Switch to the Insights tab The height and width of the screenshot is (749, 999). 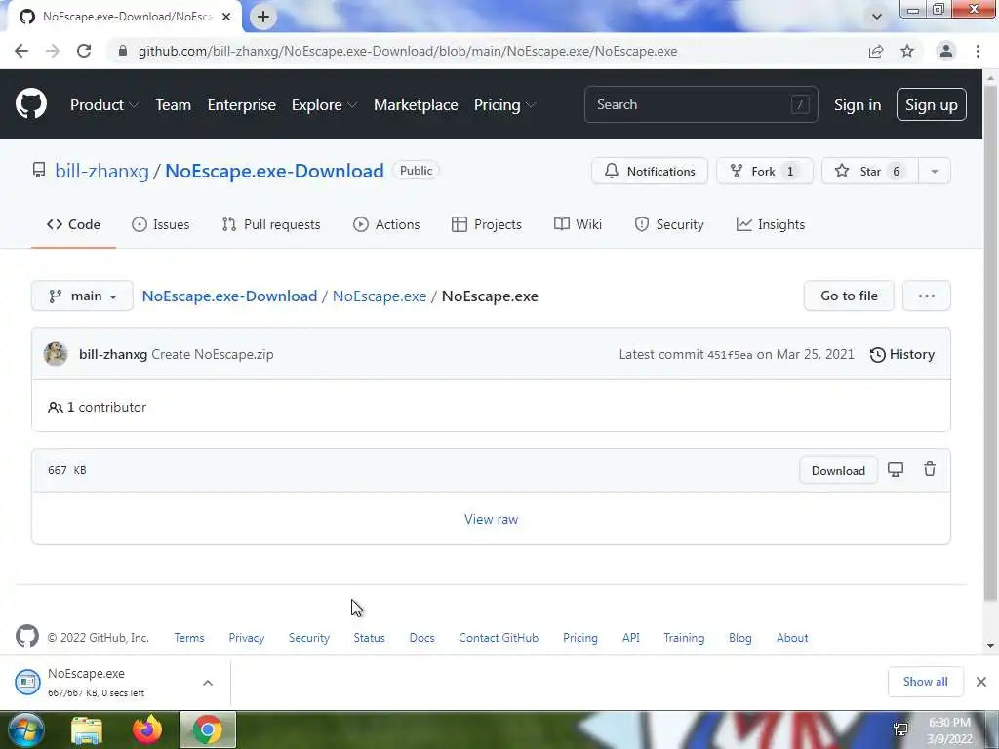[x=771, y=225]
